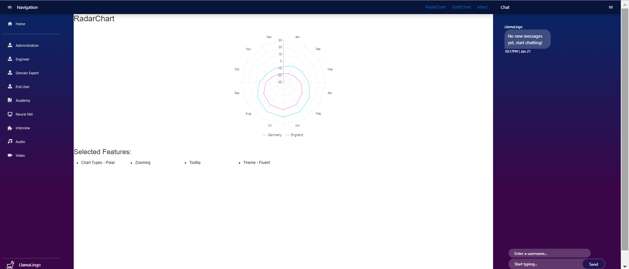Open the About link
Image resolution: width=629 pixels, height=269 pixels.
[x=482, y=7]
